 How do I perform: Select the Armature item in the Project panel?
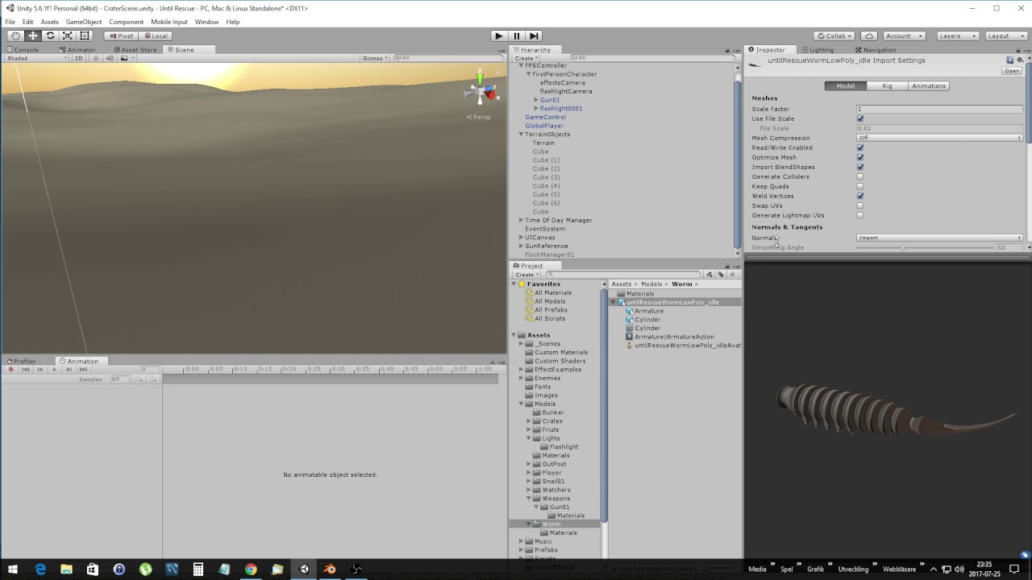(x=647, y=310)
